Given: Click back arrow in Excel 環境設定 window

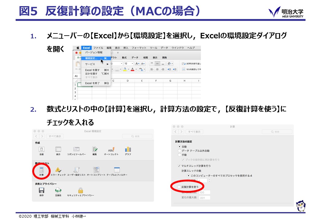Looking at the screenshot, I should (x=36, y=136).
